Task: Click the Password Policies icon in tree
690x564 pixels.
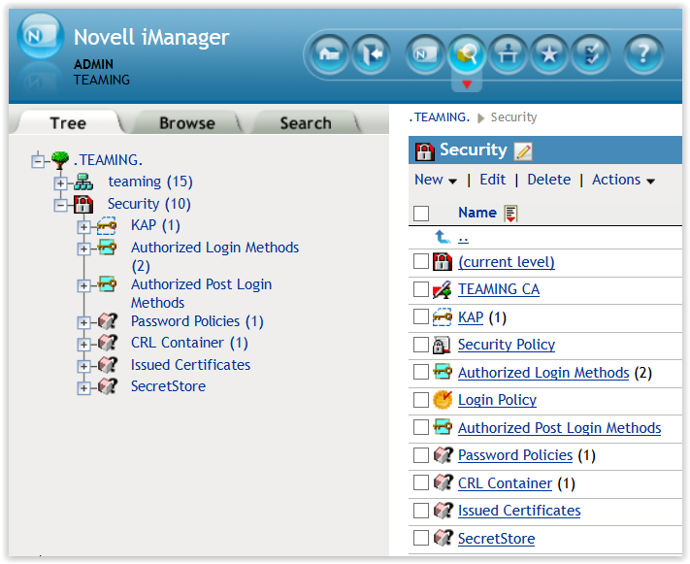Action: coord(107,321)
